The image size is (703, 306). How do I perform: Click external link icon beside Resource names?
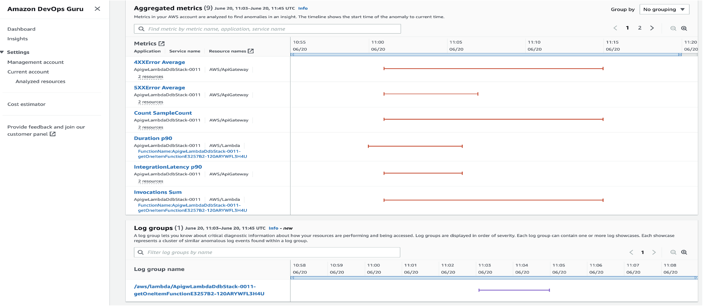click(x=251, y=51)
